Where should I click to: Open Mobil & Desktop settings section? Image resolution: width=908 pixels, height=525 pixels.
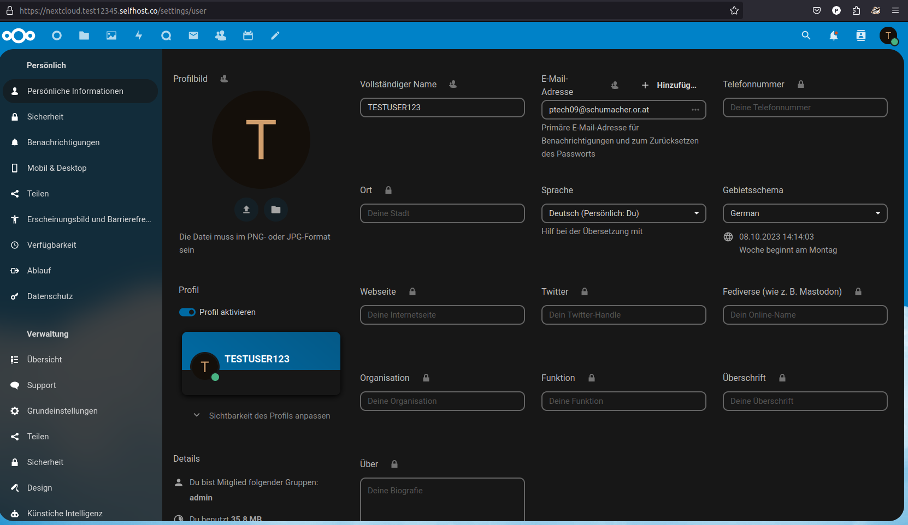(57, 168)
